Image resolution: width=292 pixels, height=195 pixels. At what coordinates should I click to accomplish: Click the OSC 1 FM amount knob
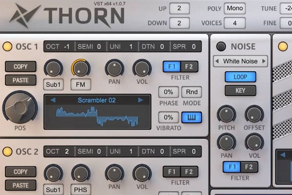coord(80,68)
